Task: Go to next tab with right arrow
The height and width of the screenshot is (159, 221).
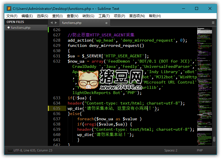Action: point(56,23)
